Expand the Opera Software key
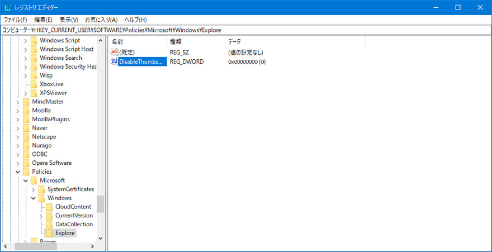Image resolution: width=492 pixels, height=252 pixels. [18, 163]
